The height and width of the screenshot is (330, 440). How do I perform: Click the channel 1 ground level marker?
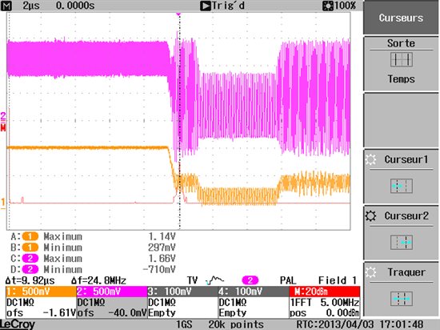click(3, 203)
